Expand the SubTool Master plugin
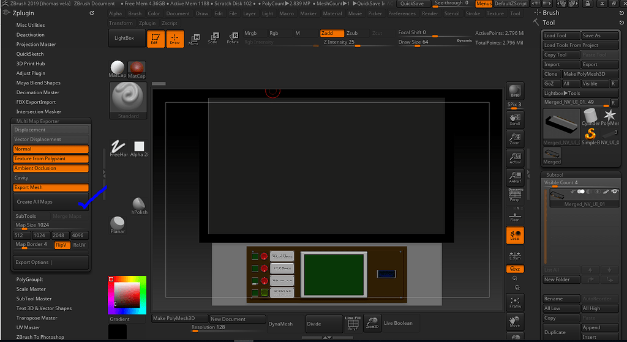The height and width of the screenshot is (342, 627). point(34,299)
